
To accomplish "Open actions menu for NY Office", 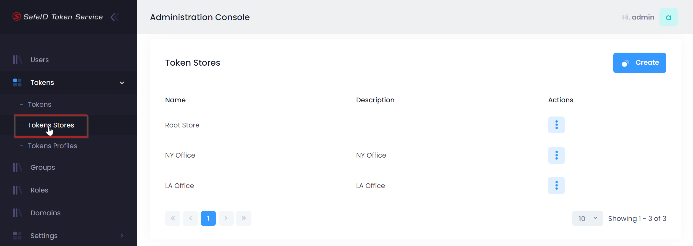I will 556,155.
